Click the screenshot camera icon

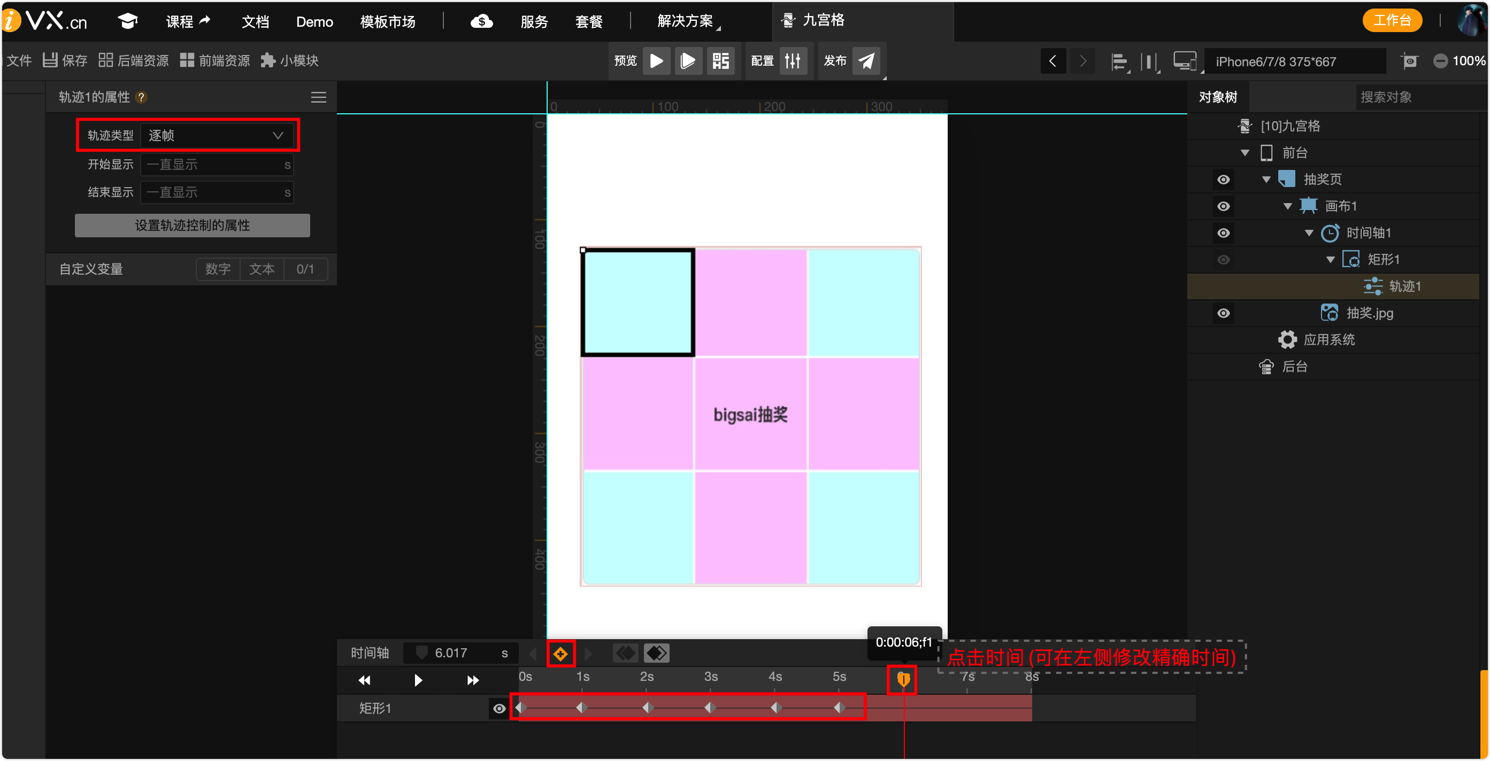click(1410, 61)
